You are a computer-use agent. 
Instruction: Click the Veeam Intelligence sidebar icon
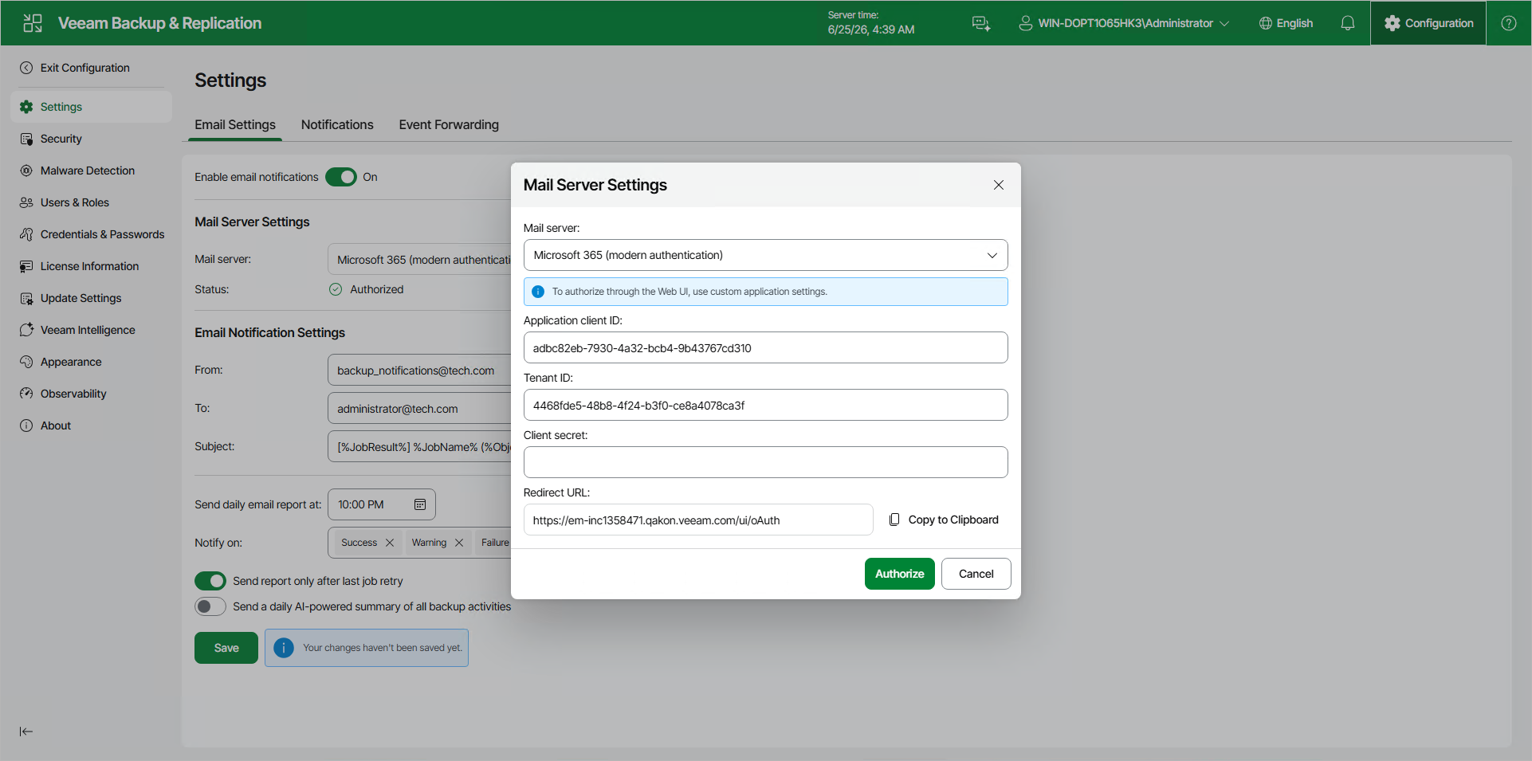tap(26, 330)
